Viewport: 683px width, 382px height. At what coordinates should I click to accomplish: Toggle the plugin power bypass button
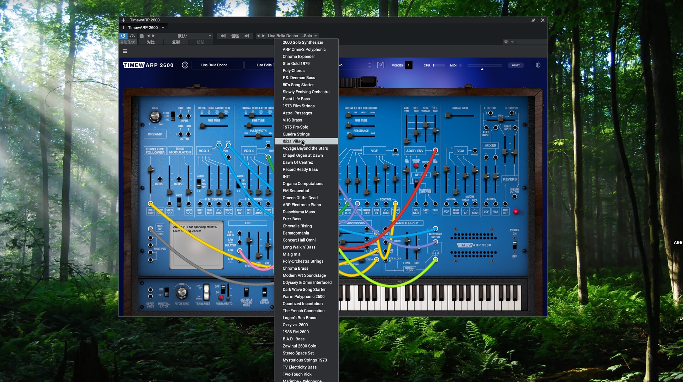(123, 36)
